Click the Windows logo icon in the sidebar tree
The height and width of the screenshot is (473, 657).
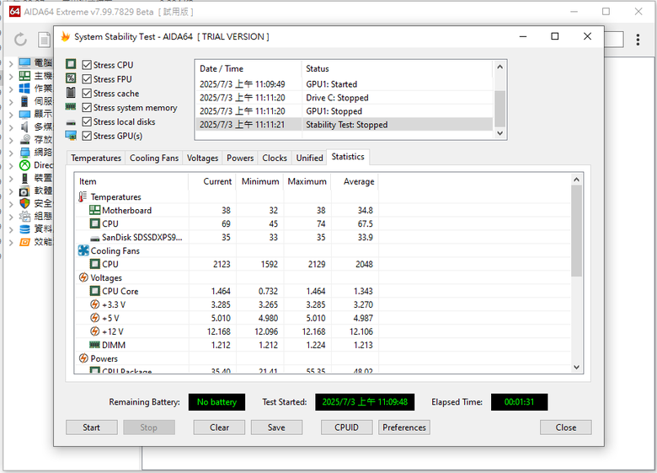point(24,89)
